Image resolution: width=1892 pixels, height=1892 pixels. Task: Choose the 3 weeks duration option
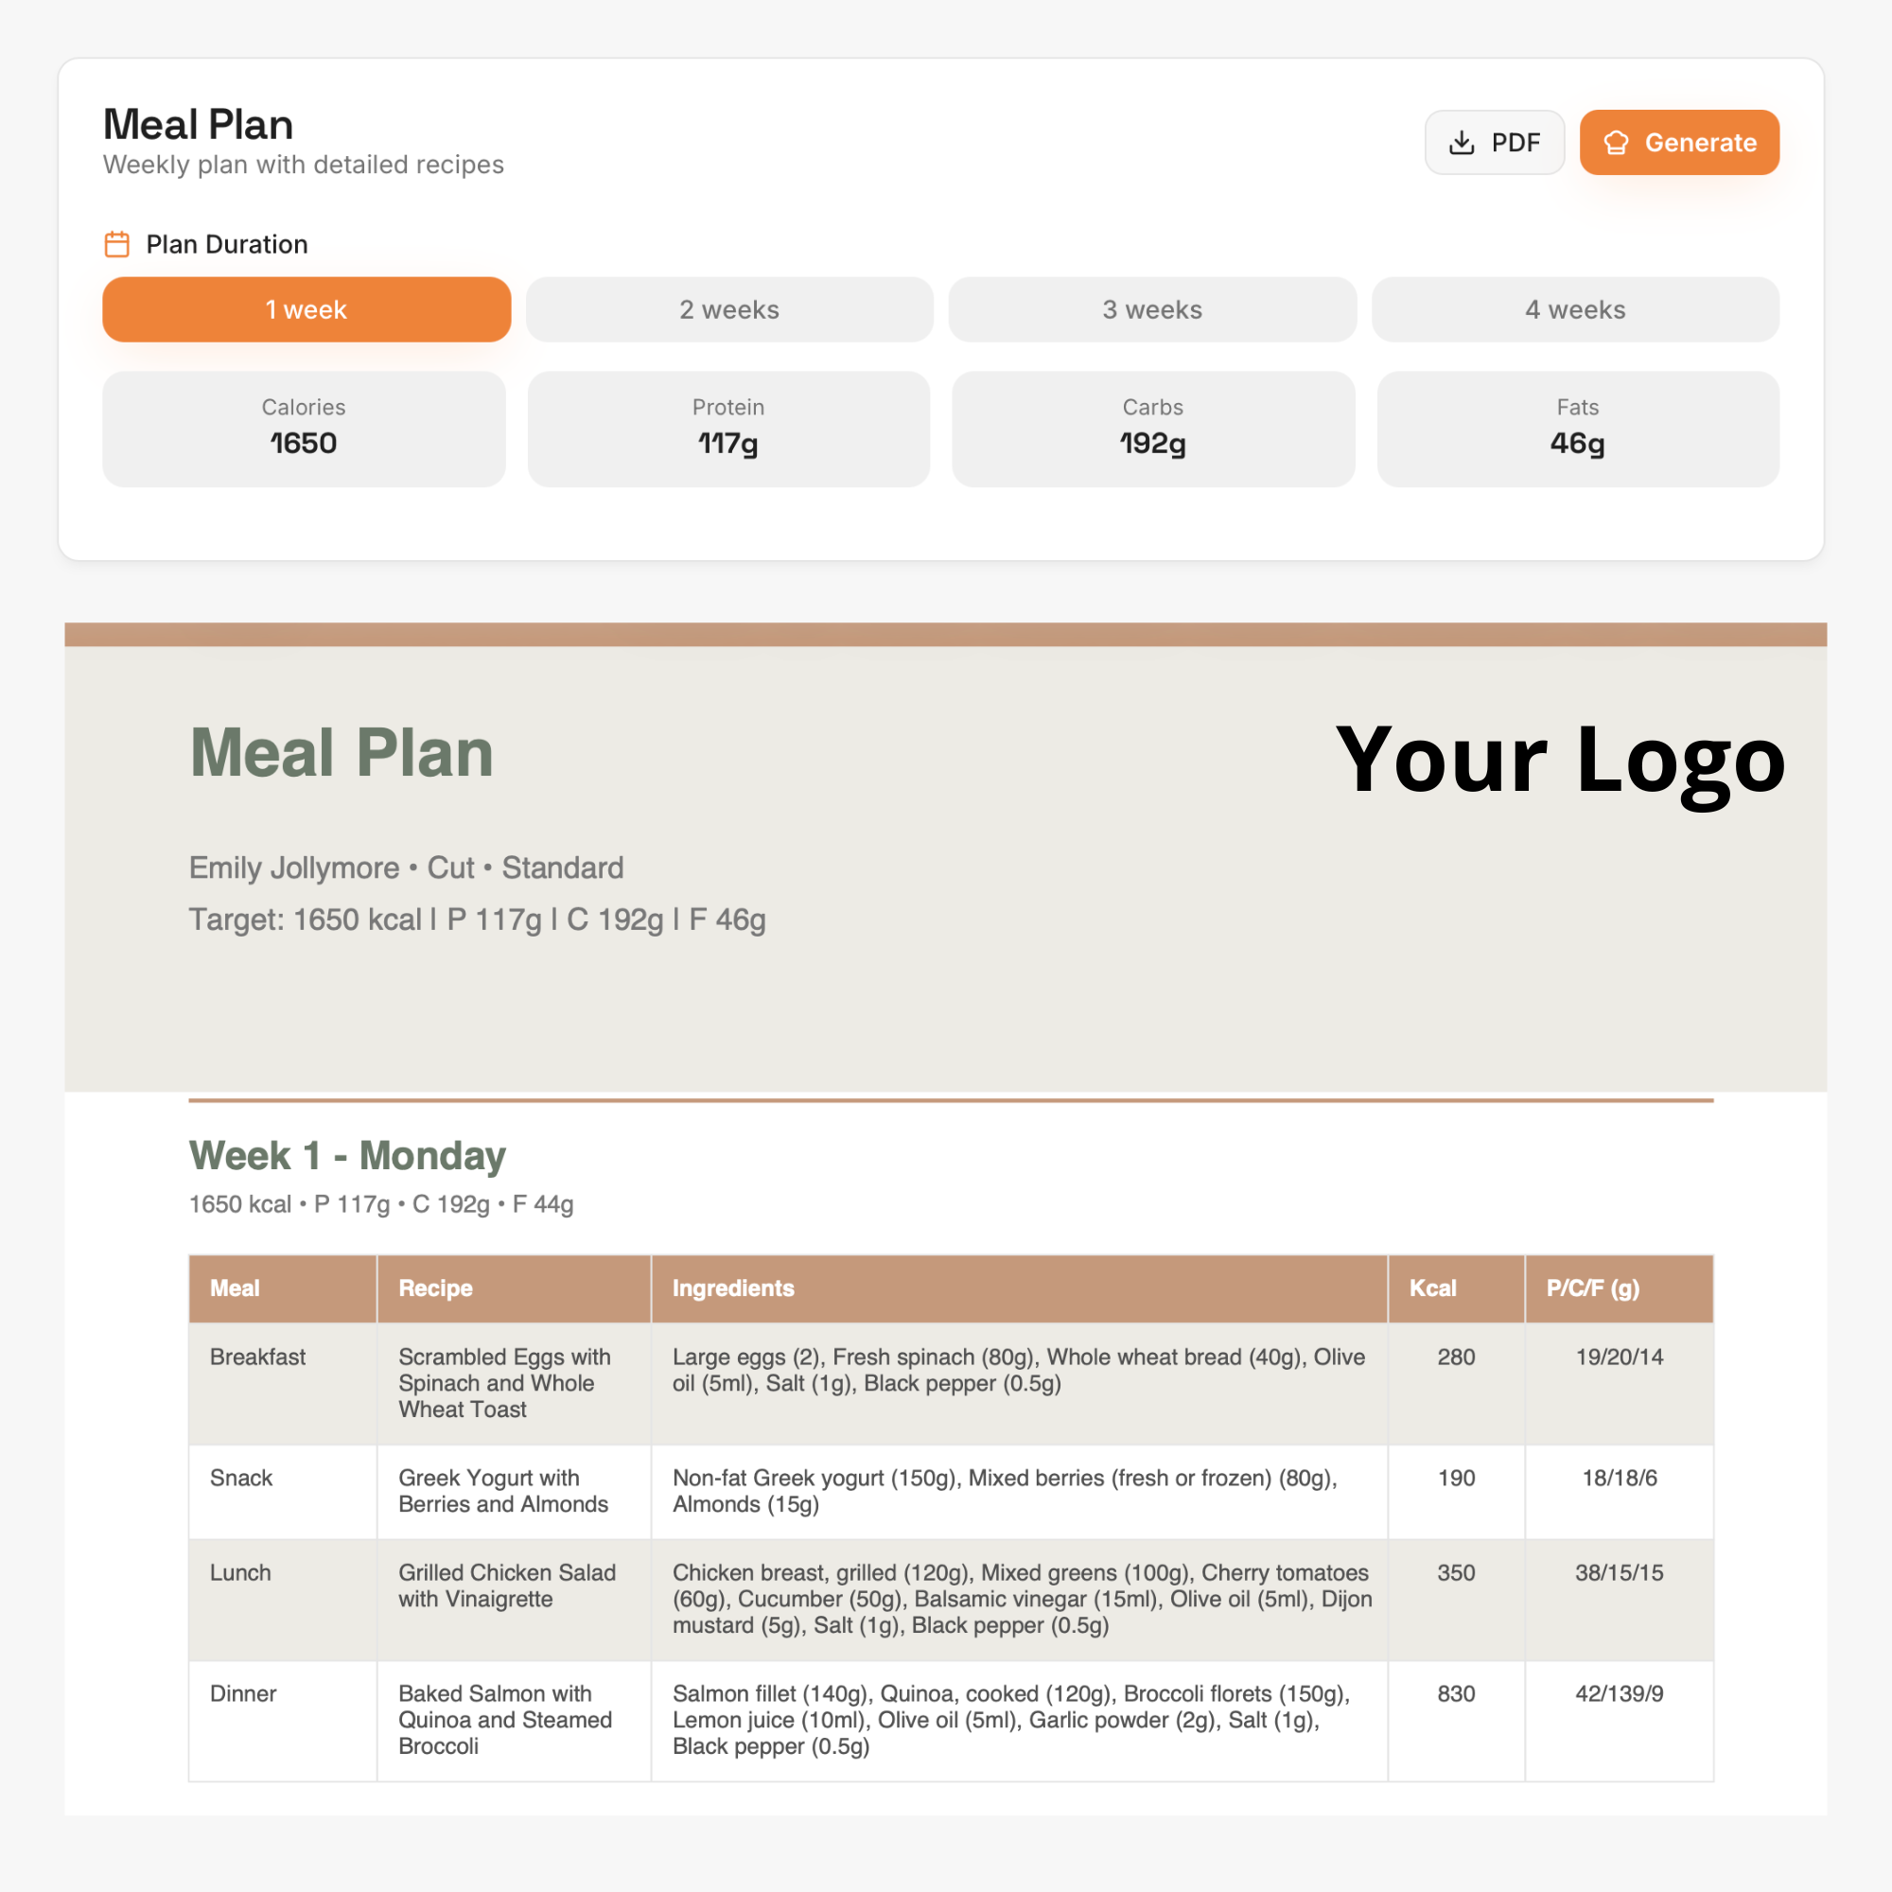tap(1151, 309)
